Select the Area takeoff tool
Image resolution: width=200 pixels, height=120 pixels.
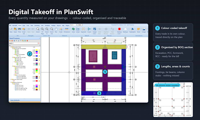point(73,29)
